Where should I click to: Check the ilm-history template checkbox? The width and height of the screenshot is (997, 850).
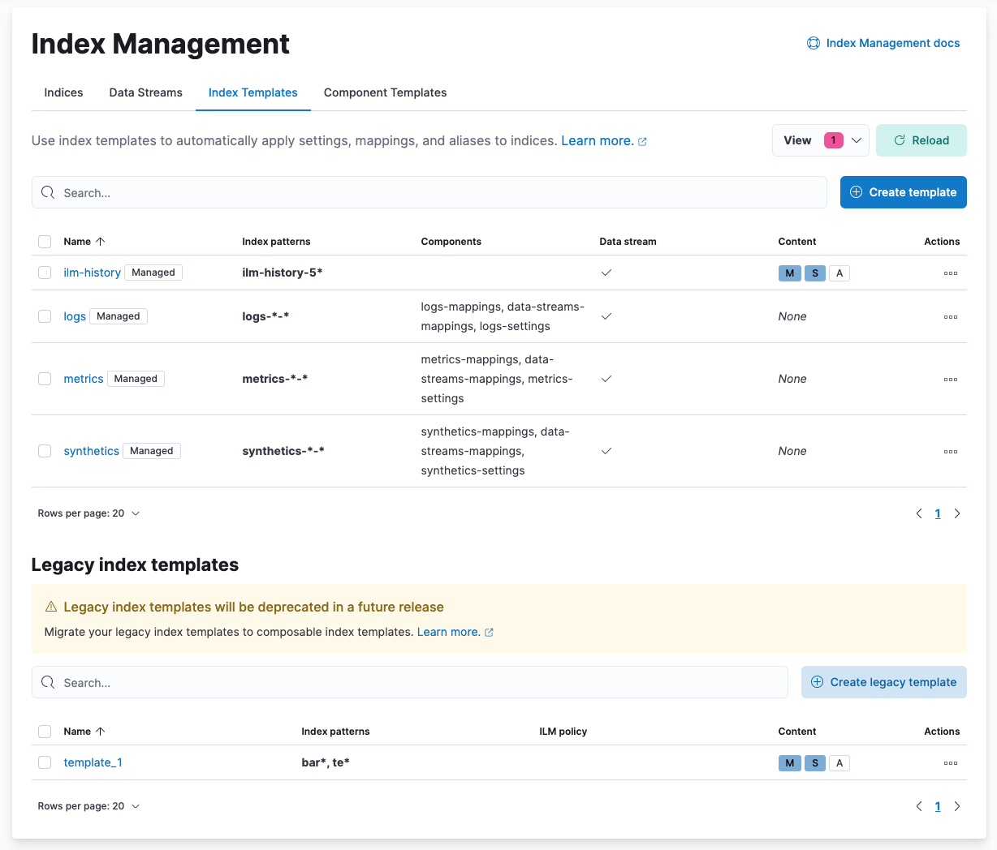45,273
